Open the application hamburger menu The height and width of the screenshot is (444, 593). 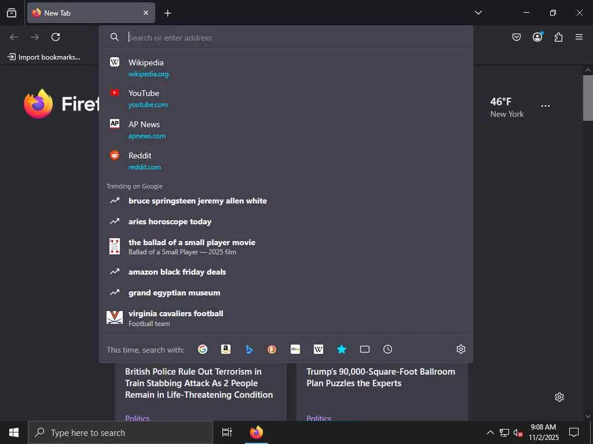pyautogui.click(x=579, y=37)
